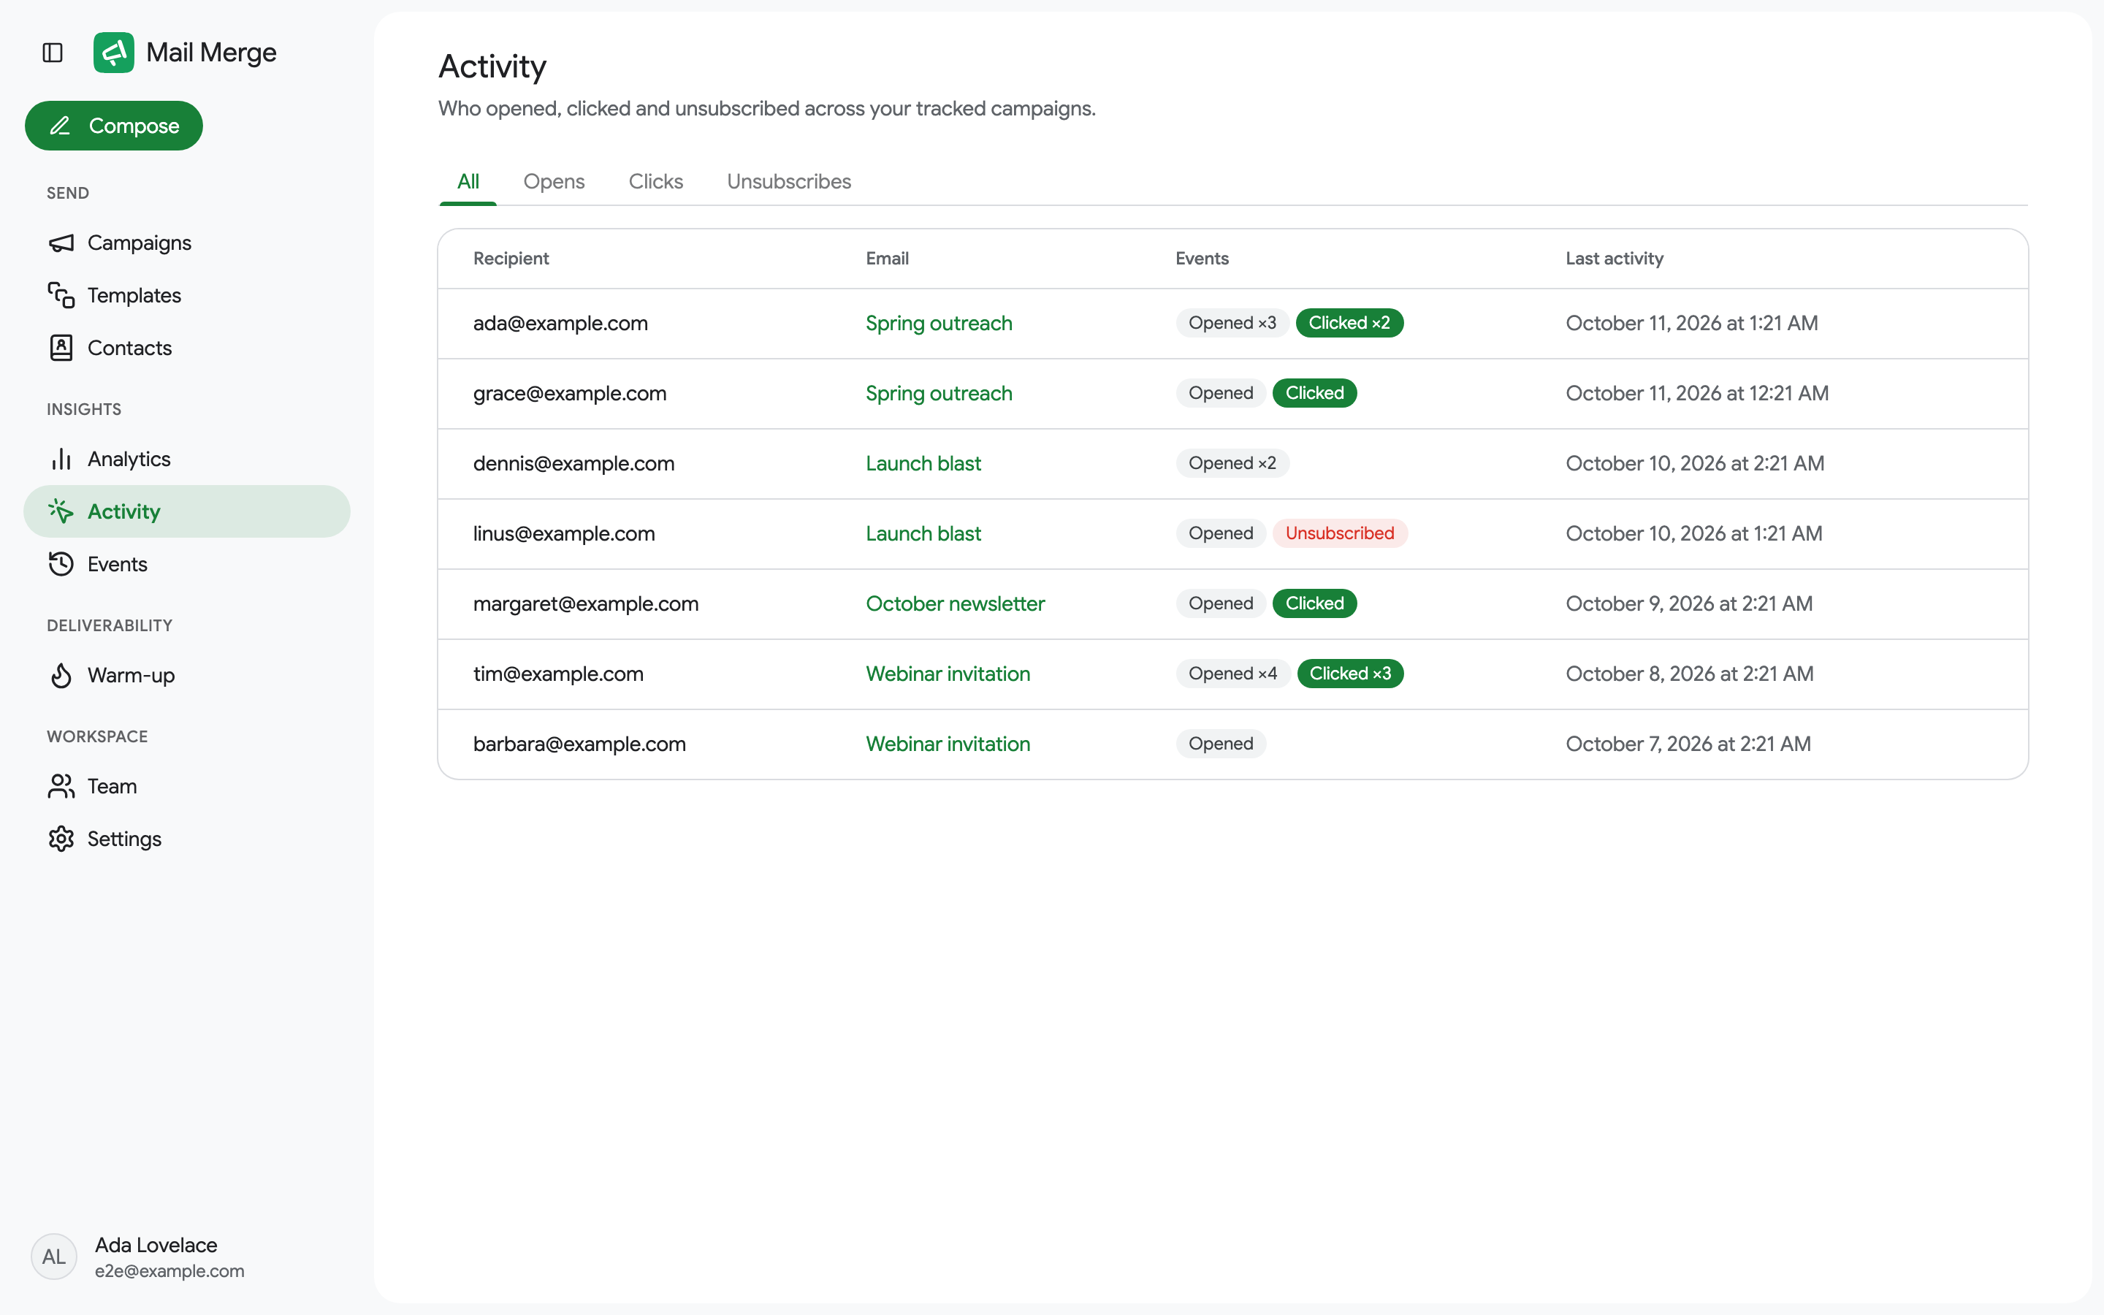Image resolution: width=2104 pixels, height=1315 pixels.
Task: Click the Compose pencil icon
Action: tap(60, 126)
